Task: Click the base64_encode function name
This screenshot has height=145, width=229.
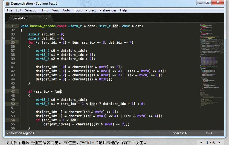Action: pyautogui.click(x=42, y=26)
